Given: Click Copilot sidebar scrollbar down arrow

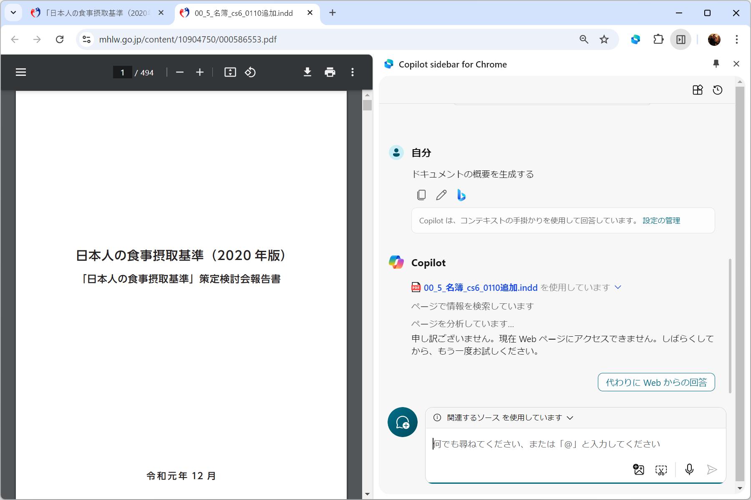Looking at the screenshot, I should tap(740, 488).
